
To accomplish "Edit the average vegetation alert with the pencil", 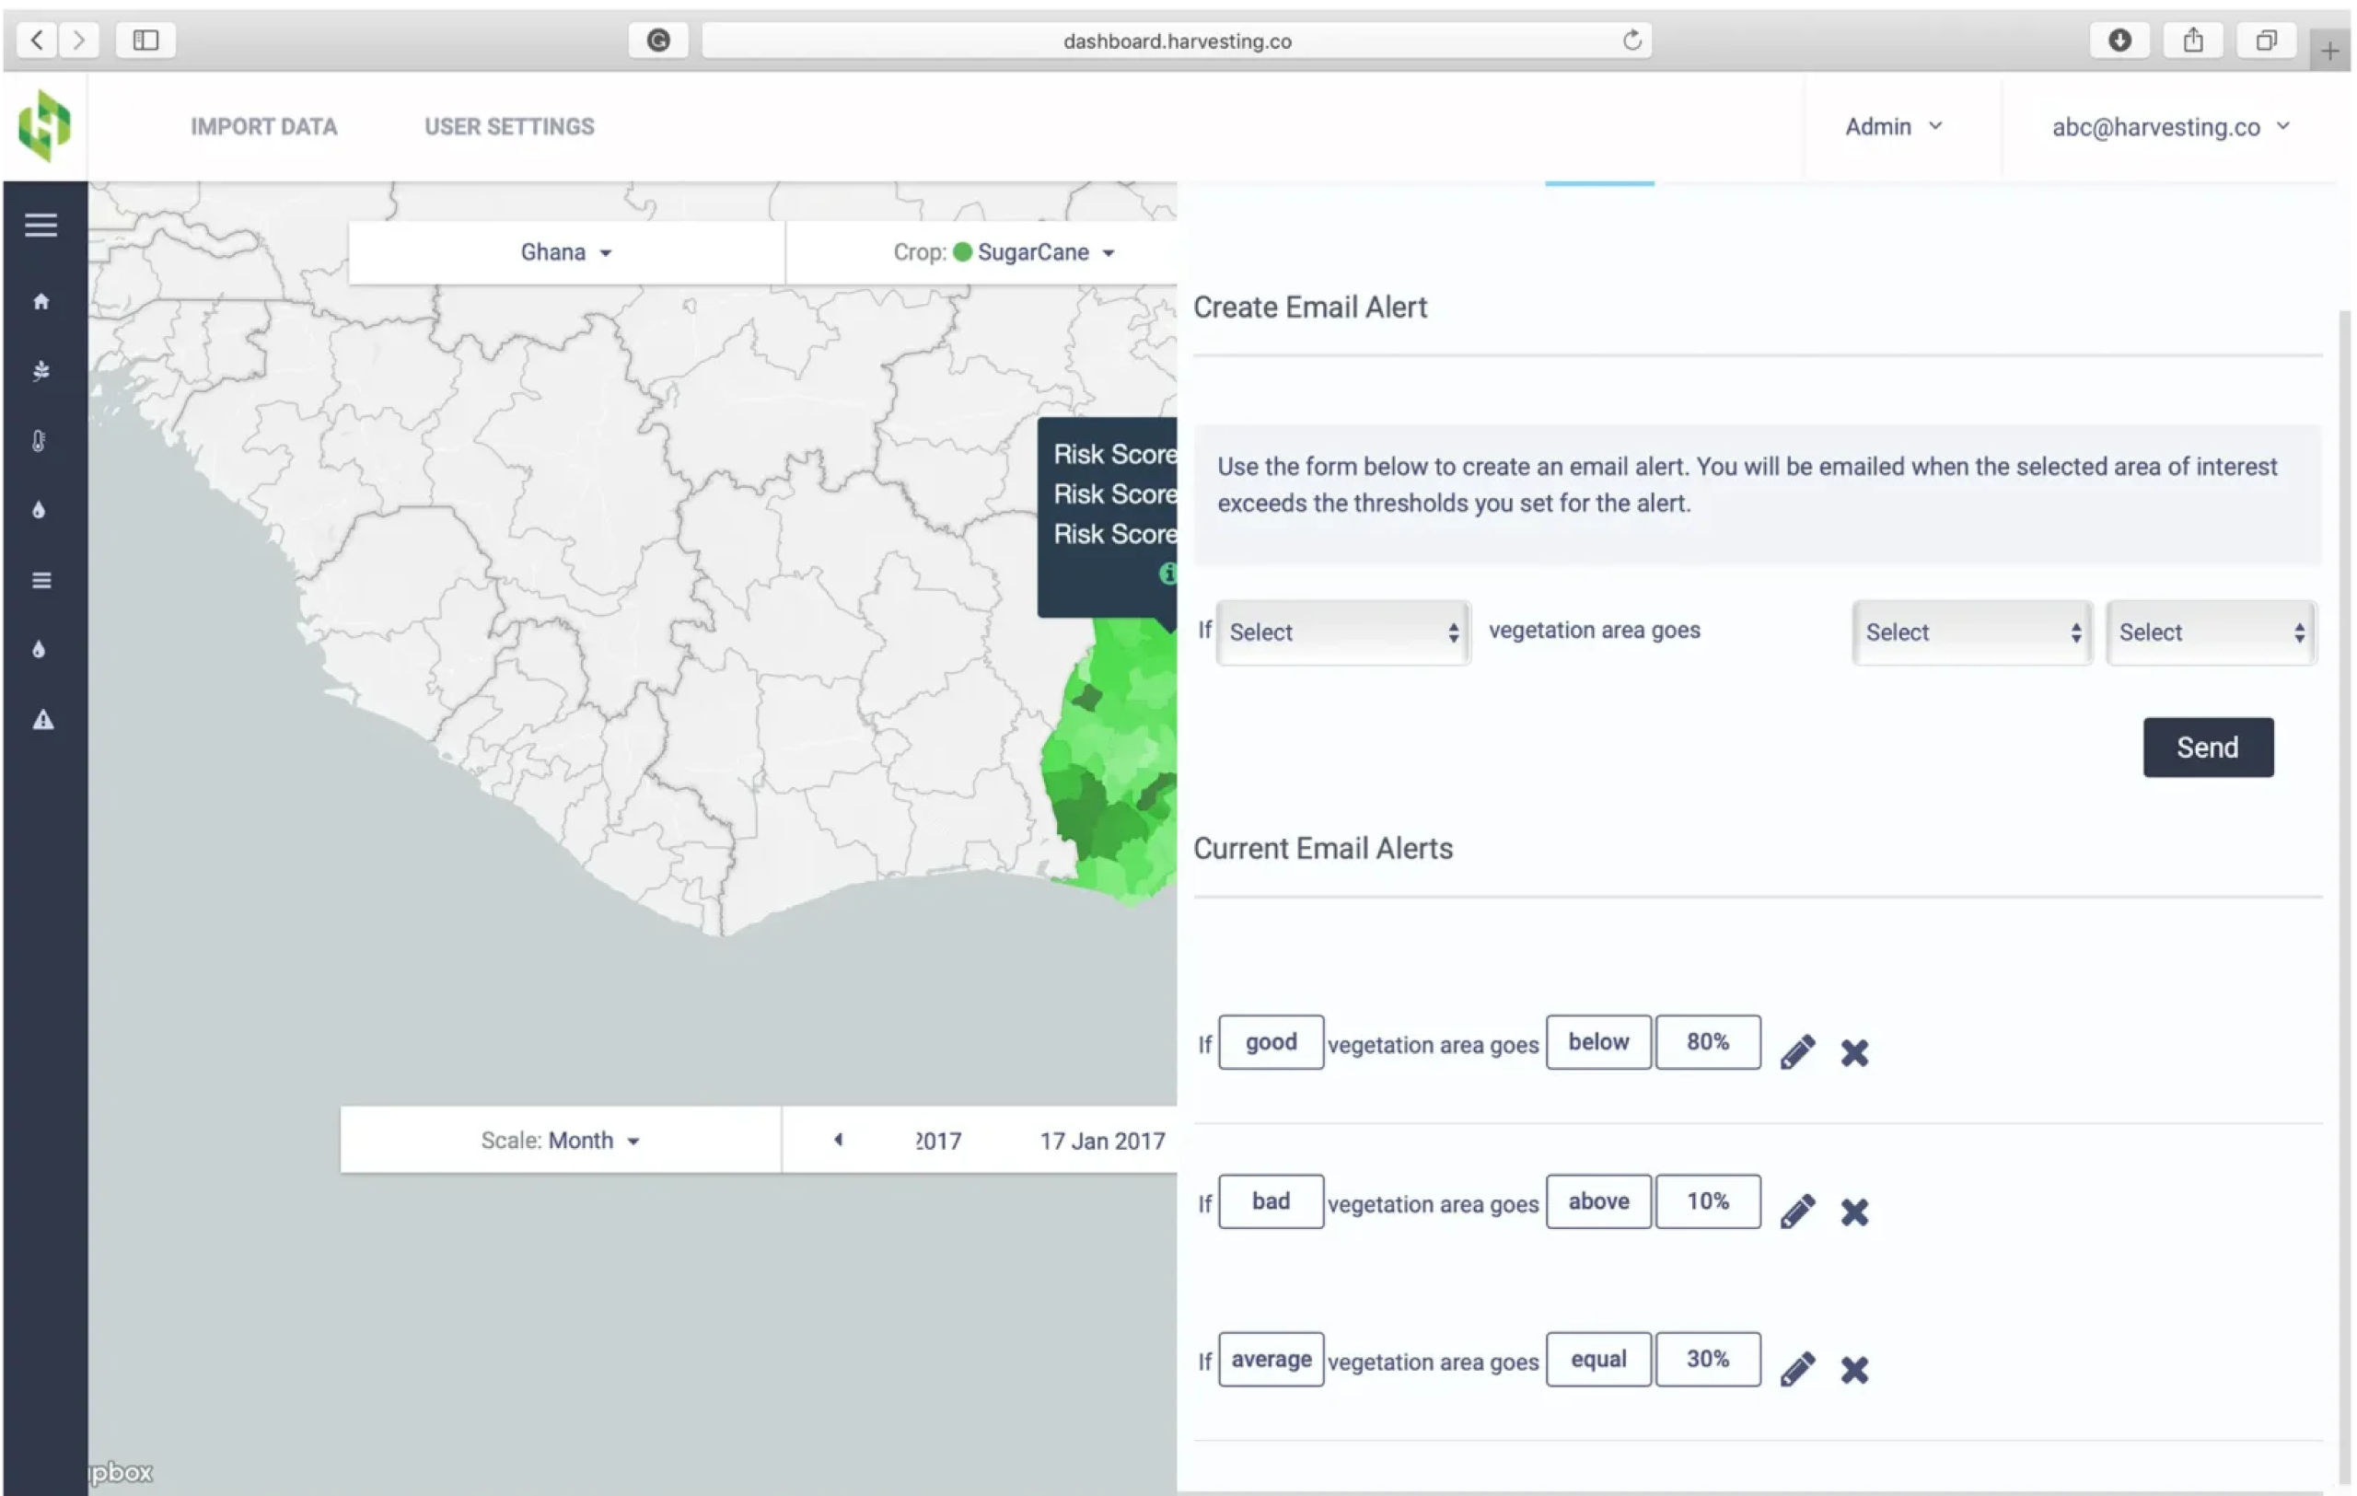I will [1797, 1369].
